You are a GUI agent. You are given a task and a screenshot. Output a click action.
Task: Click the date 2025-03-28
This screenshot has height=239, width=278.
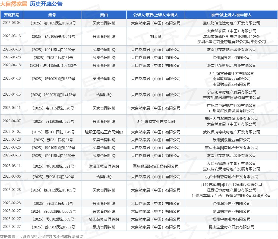pyautogui.click(x=12, y=140)
